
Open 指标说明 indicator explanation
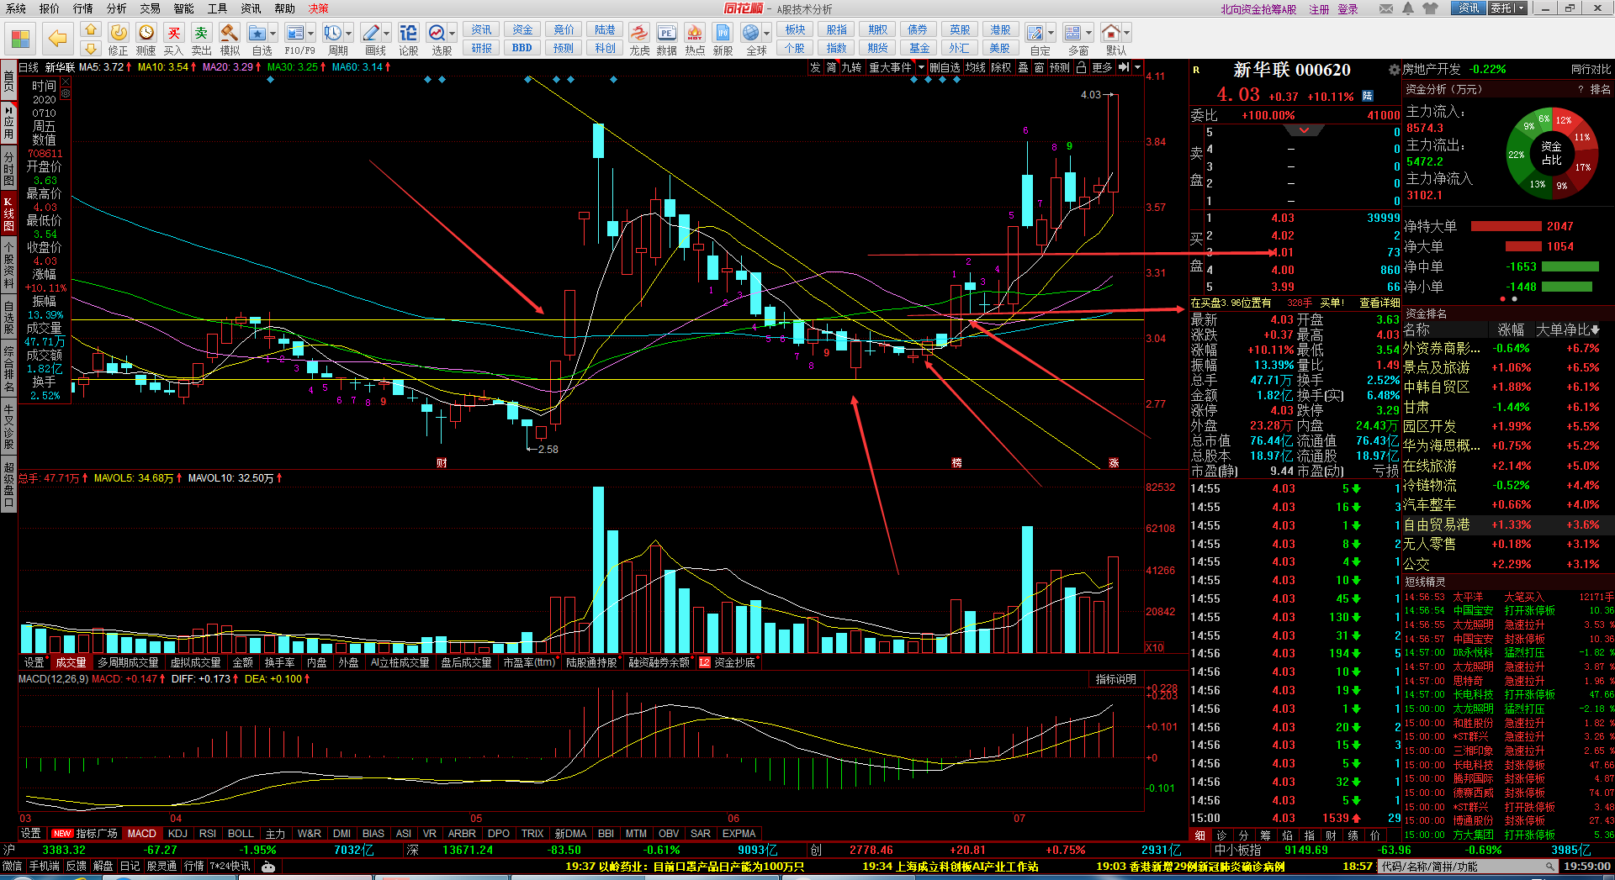[x=1116, y=679]
